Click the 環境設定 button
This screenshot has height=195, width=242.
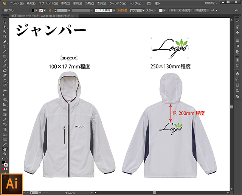[x=201, y=10]
